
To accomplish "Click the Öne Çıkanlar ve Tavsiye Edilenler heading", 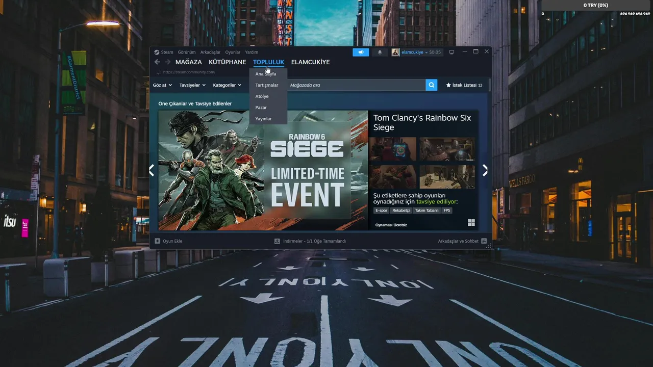I will tap(195, 103).
